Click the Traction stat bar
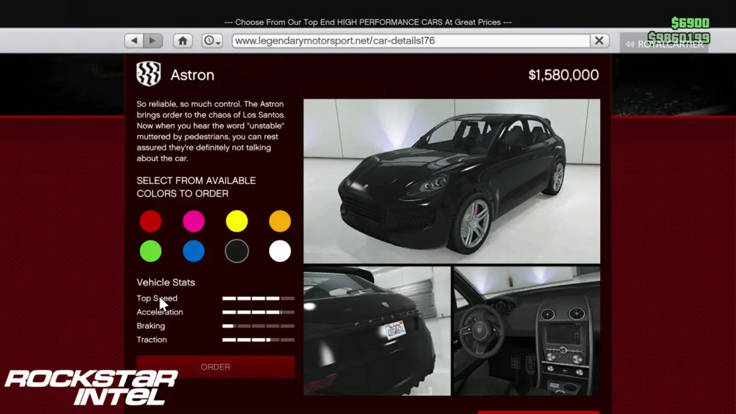The height and width of the screenshot is (414, 736). click(x=258, y=340)
